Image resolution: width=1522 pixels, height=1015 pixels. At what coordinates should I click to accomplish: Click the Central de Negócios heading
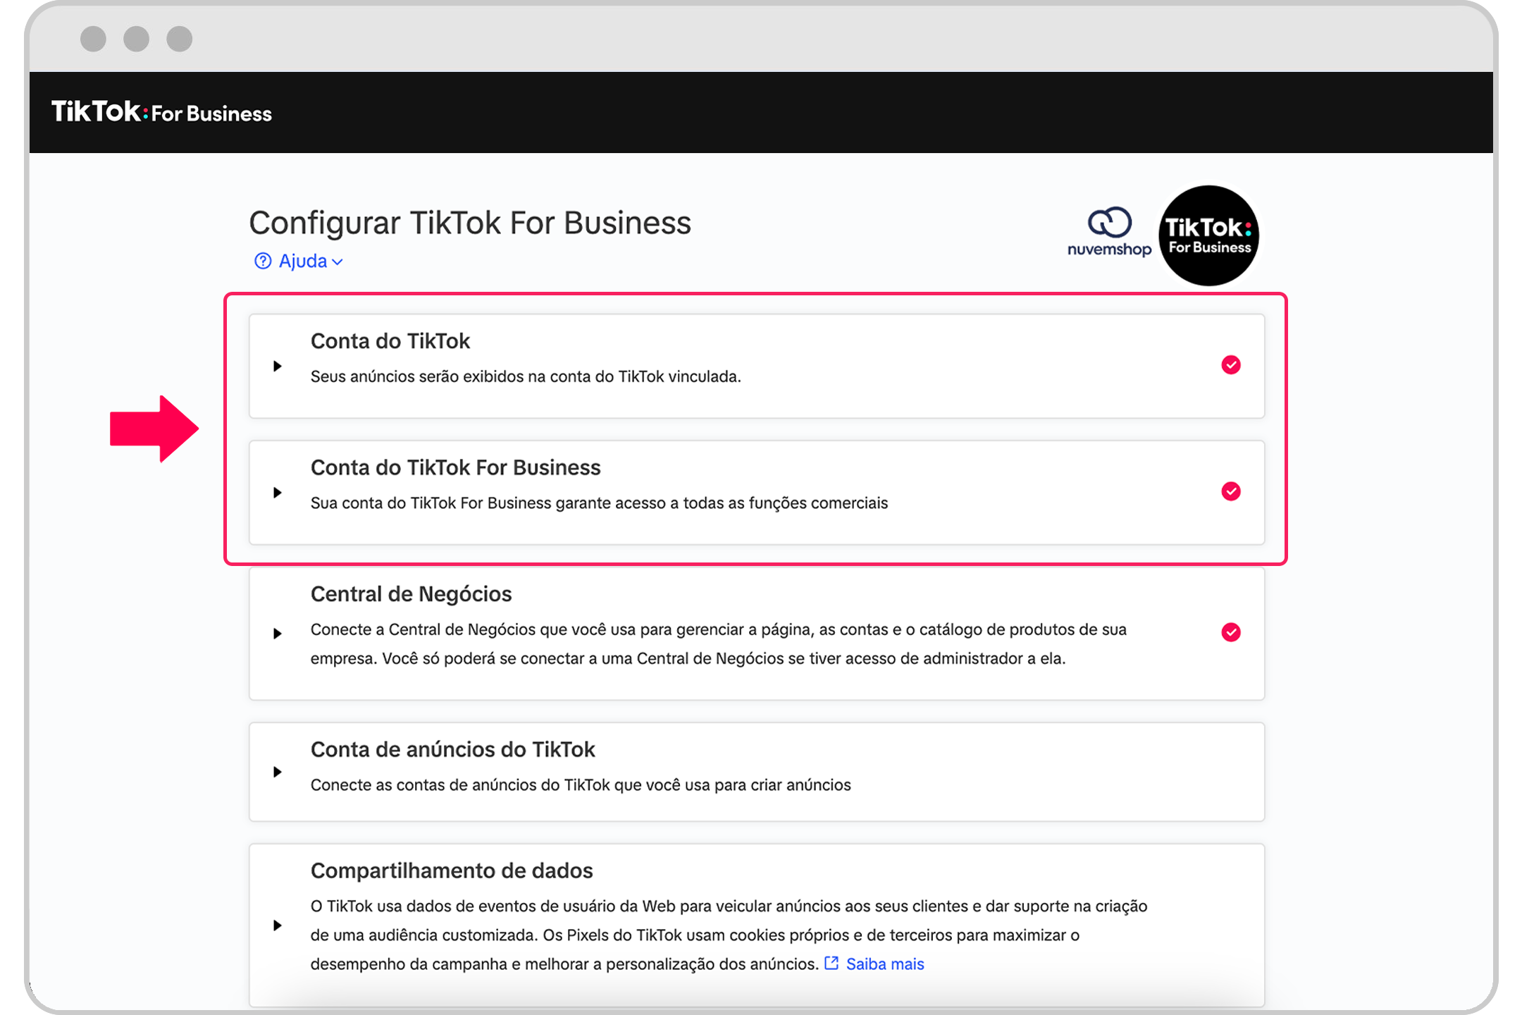click(x=411, y=594)
